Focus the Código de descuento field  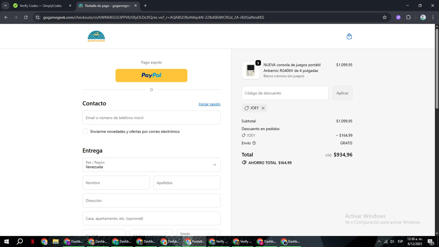pos(285,93)
